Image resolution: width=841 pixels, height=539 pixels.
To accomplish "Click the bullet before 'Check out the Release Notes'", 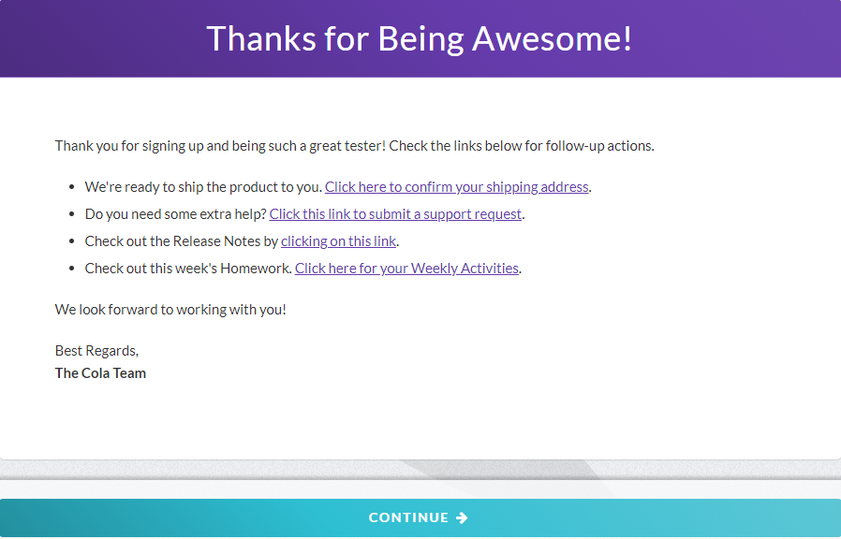I will pyautogui.click(x=73, y=241).
